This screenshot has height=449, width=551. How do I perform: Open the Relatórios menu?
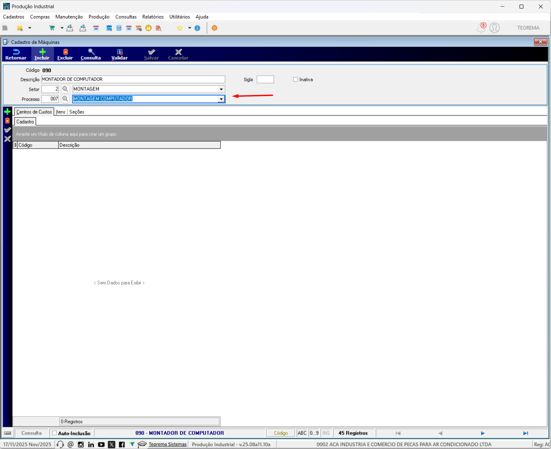click(x=153, y=17)
